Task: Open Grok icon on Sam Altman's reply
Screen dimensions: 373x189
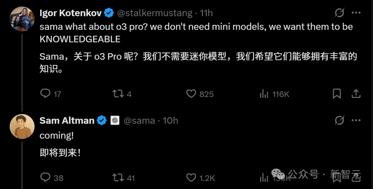Action: pyautogui.click(x=339, y=120)
